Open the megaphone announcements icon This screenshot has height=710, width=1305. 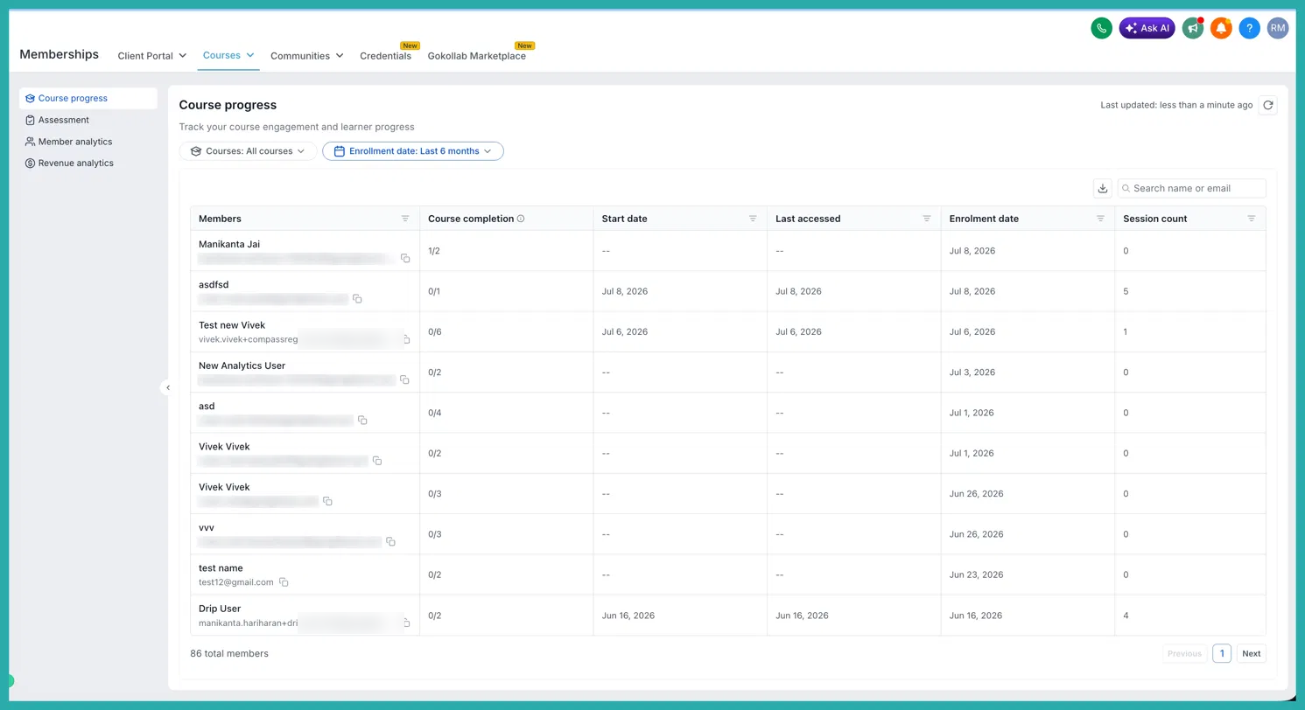click(x=1192, y=28)
